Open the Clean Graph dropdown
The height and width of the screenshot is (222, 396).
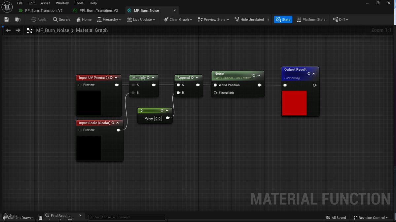pyautogui.click(x=178, y=19)
